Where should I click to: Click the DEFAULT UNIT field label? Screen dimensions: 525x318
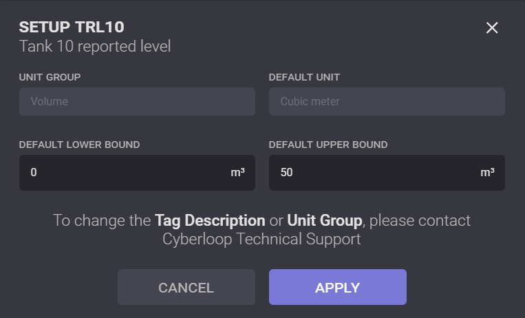(304, 76)
